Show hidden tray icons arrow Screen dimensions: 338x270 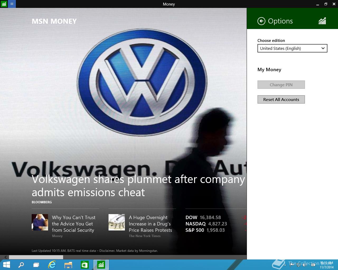[285, 265]
